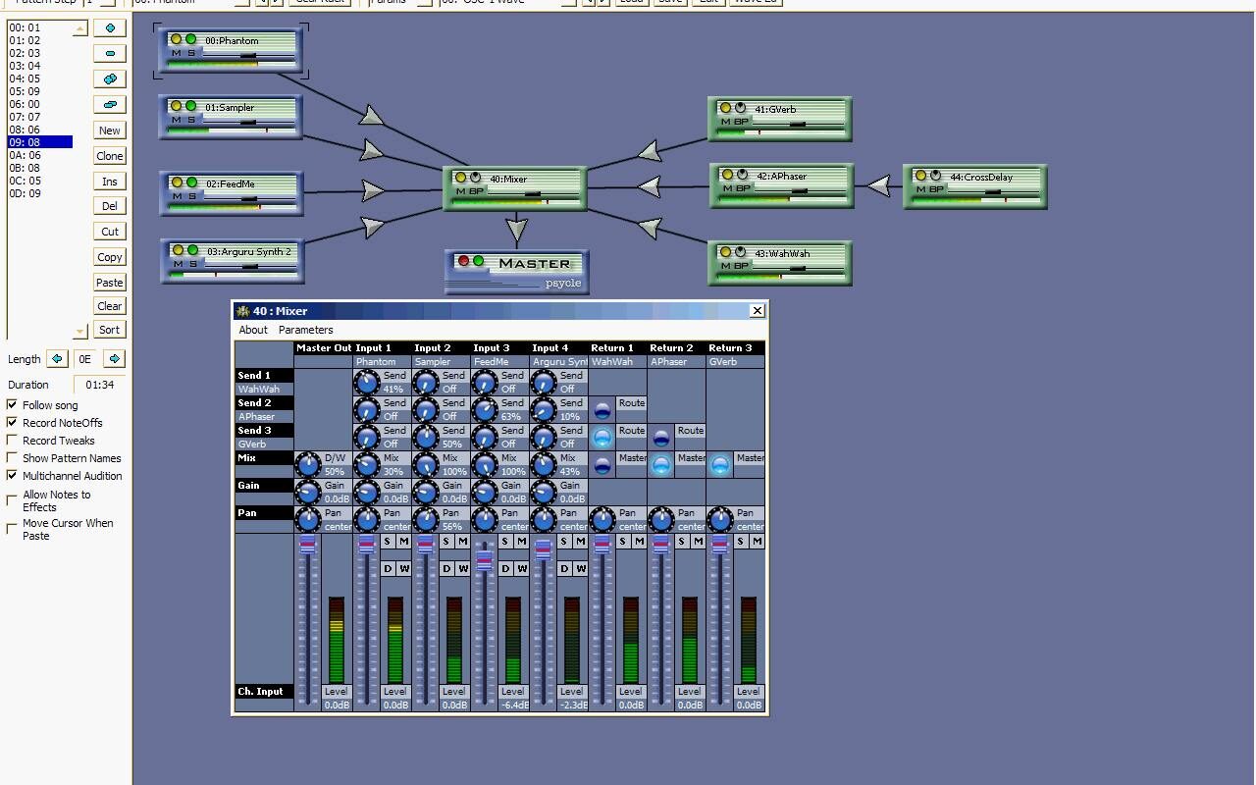Enable Move Cursor When Paste checkbox

tap(12, 529)
